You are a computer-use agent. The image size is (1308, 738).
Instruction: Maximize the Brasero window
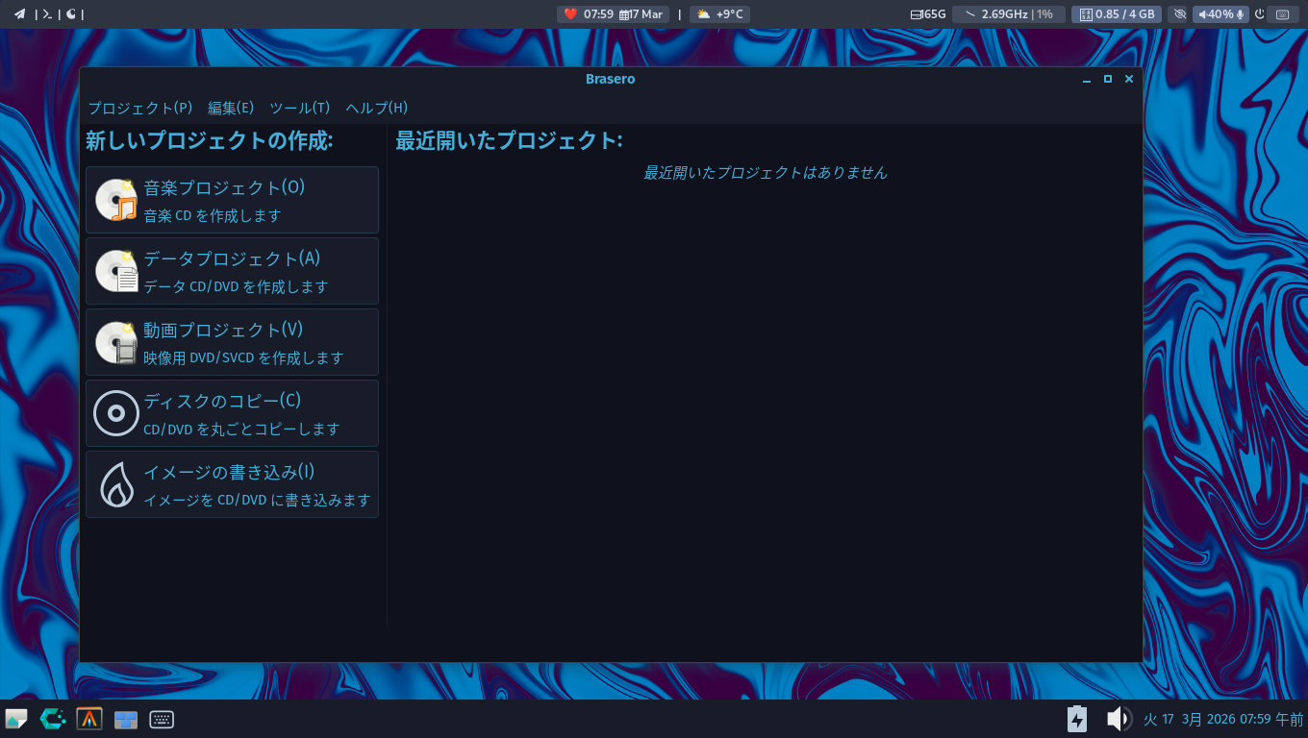[x=1108, y=80]
